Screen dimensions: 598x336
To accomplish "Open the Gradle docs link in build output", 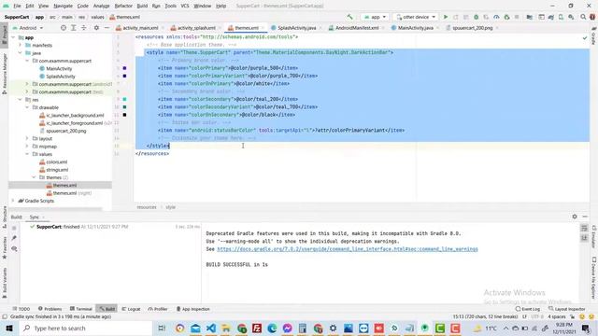I will pos(348,249).
